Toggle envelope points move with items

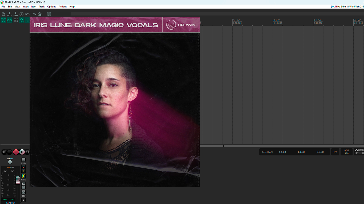click(x=22, y=20)
